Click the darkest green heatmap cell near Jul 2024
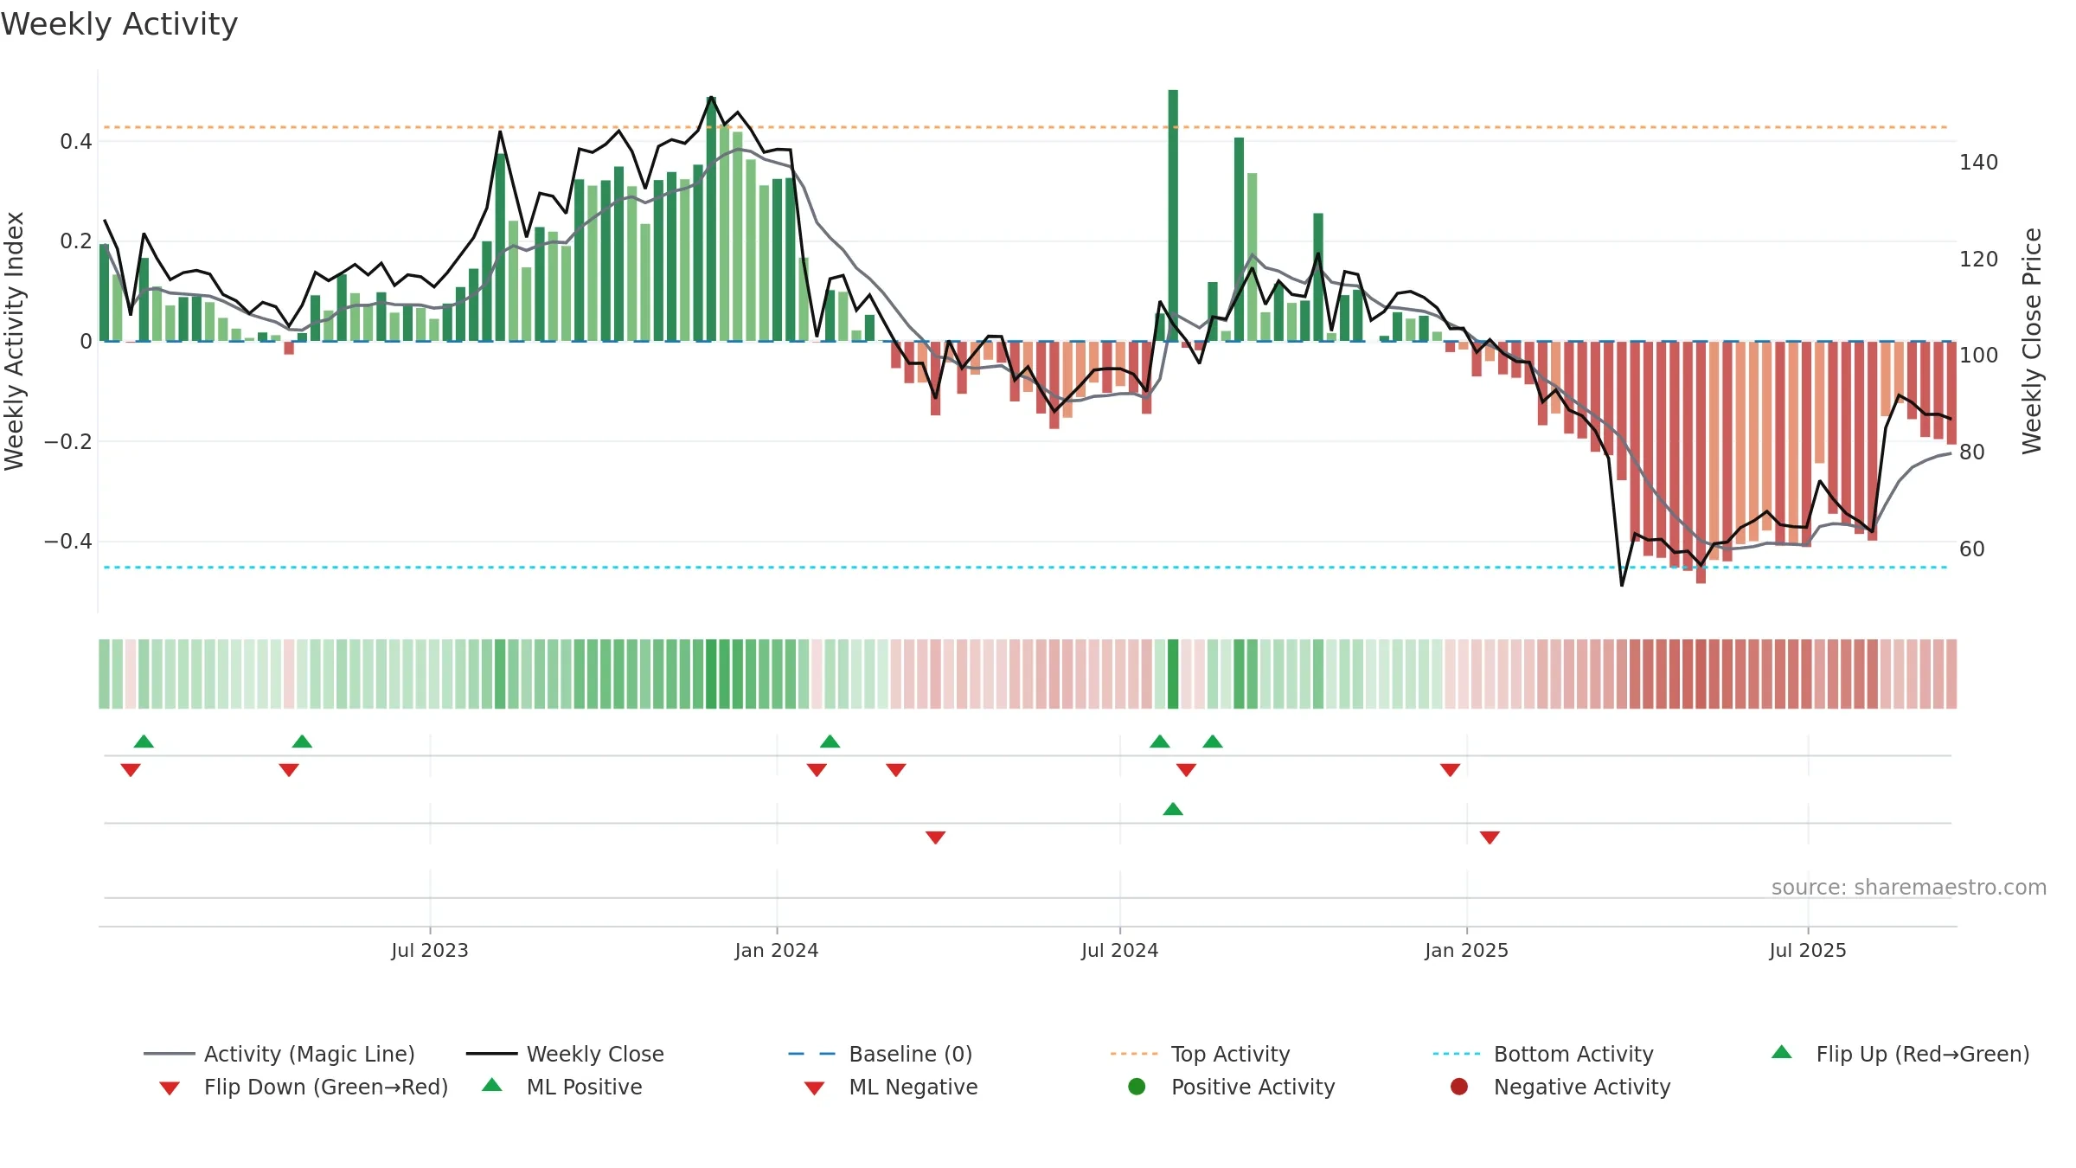 (1173, 674)
